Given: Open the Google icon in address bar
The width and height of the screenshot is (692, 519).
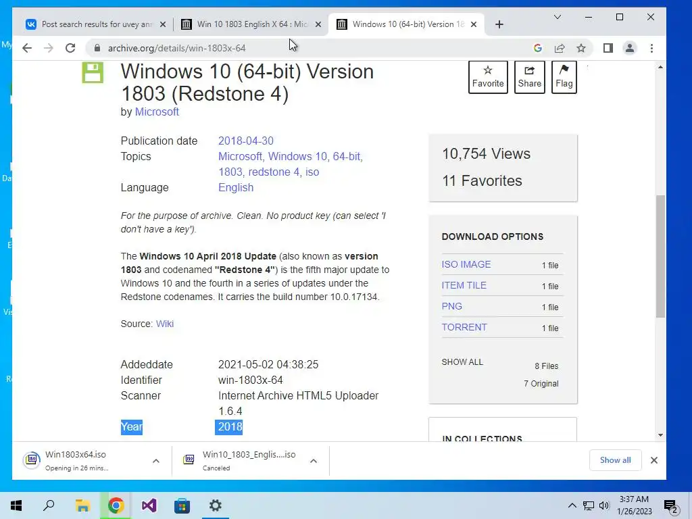Looking at the screenshot, I should click(x=537, y=48).
